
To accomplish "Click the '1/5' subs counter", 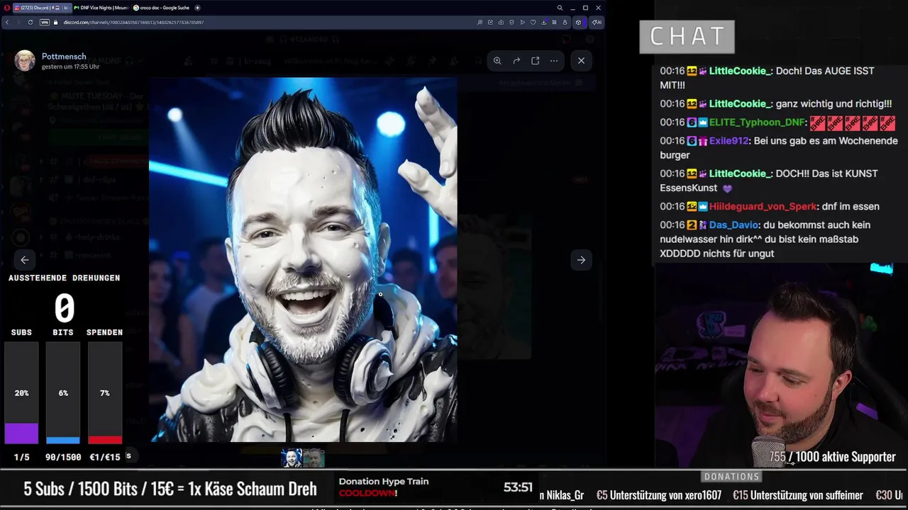I will coord(21,458).
